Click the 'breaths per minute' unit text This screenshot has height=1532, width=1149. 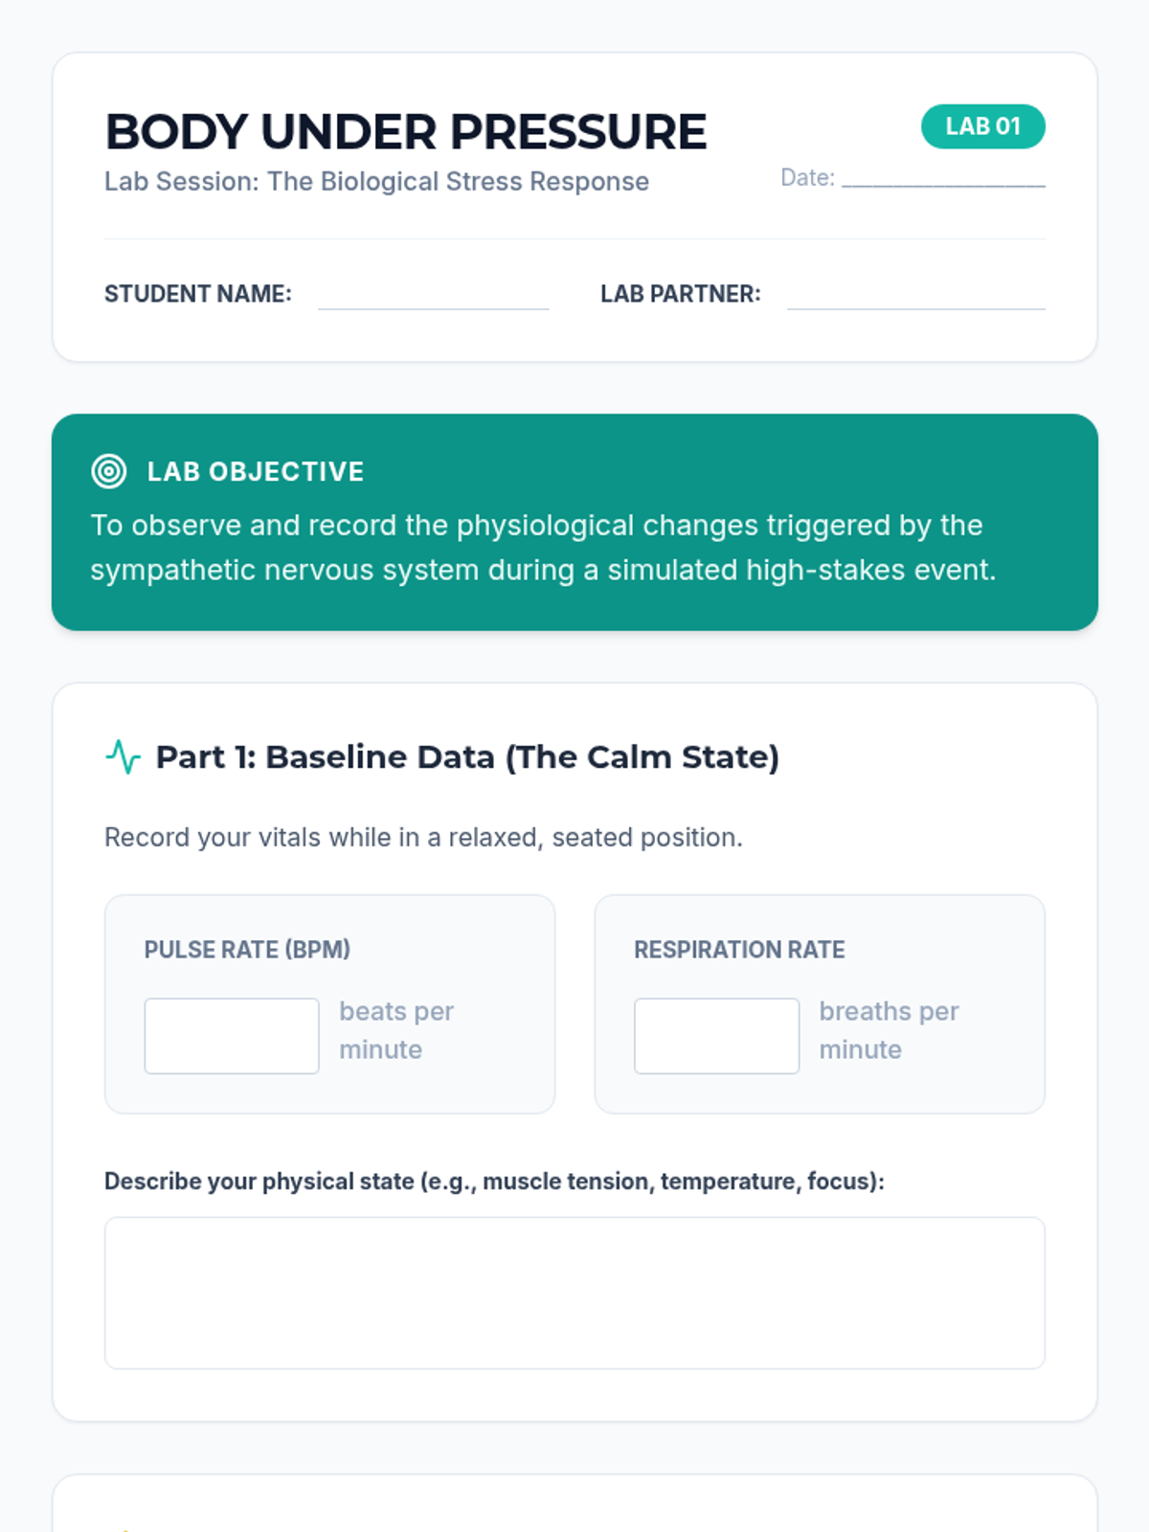pyautogui.click(x=888, y=1030)
